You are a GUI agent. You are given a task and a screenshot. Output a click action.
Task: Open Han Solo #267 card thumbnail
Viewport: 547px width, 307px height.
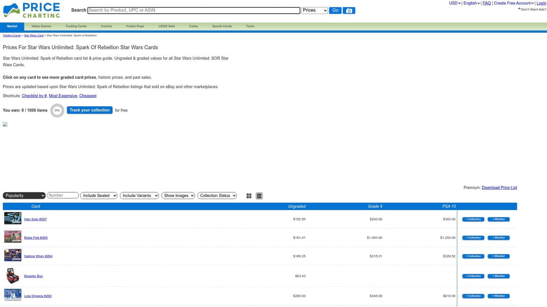coord(13,218)
